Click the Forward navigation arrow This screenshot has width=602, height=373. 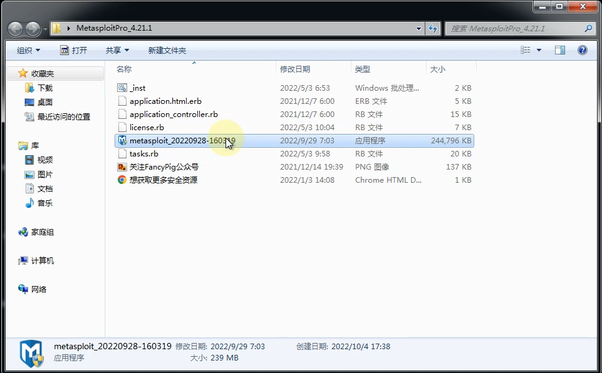coord(33,29)
